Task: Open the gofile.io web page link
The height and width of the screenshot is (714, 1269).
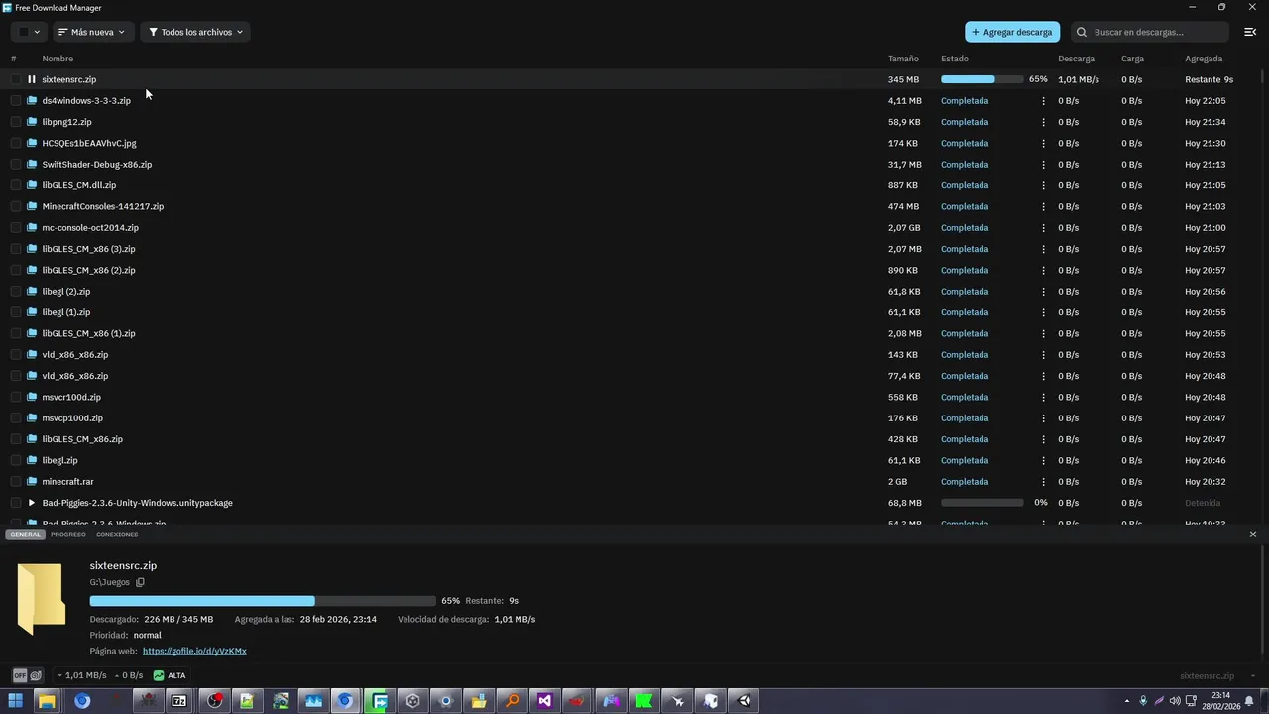Action: coord(194,651)
